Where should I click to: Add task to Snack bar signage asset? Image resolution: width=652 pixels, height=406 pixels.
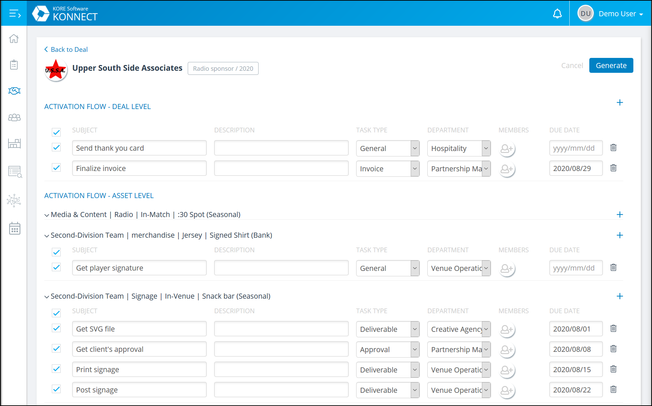click(620, 296)
